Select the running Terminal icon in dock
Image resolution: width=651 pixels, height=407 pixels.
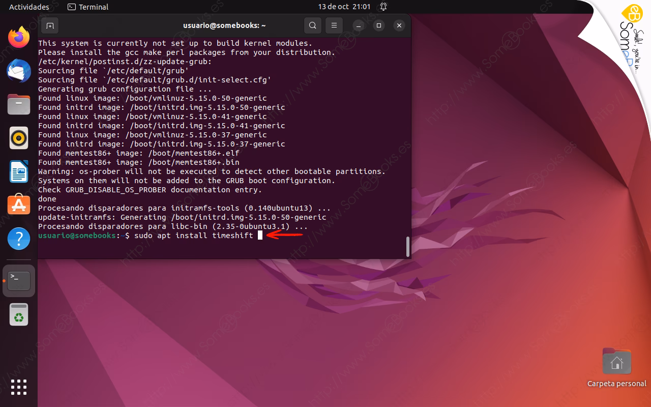[x=19, y=280]
